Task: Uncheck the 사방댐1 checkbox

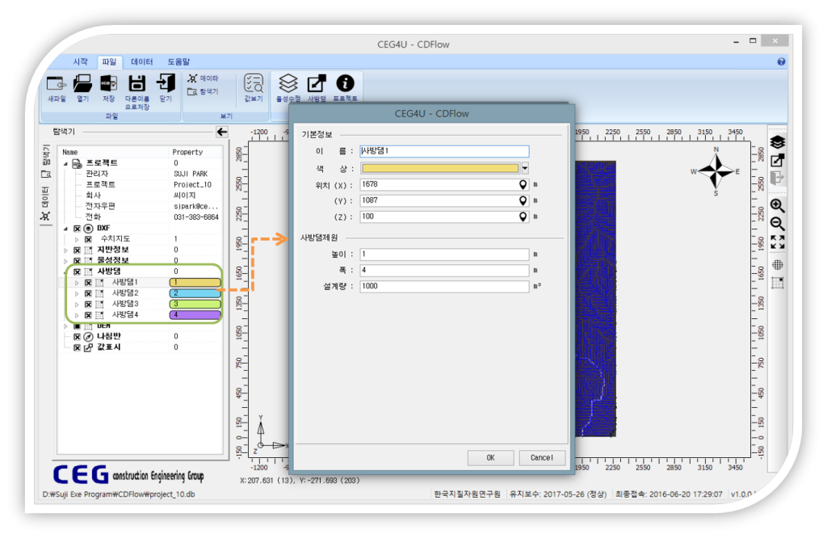Action: click(88, 283)
